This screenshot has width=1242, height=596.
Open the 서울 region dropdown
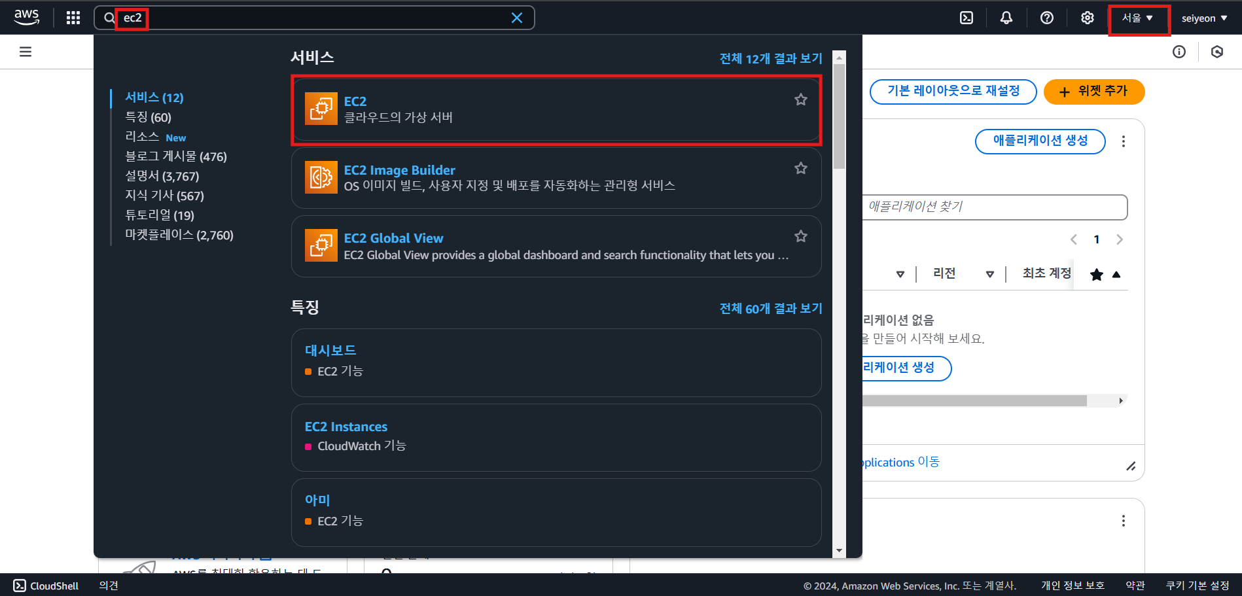click(x=1138, y=18)
